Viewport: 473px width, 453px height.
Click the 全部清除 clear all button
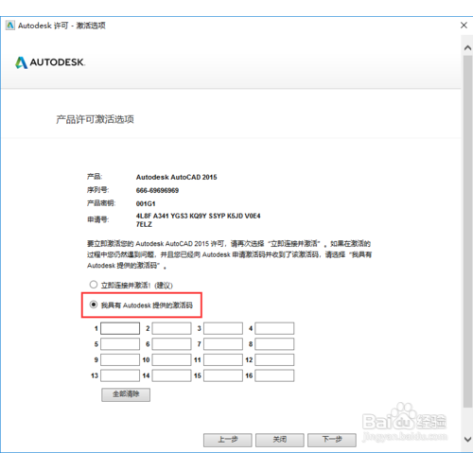pos(126,394)
